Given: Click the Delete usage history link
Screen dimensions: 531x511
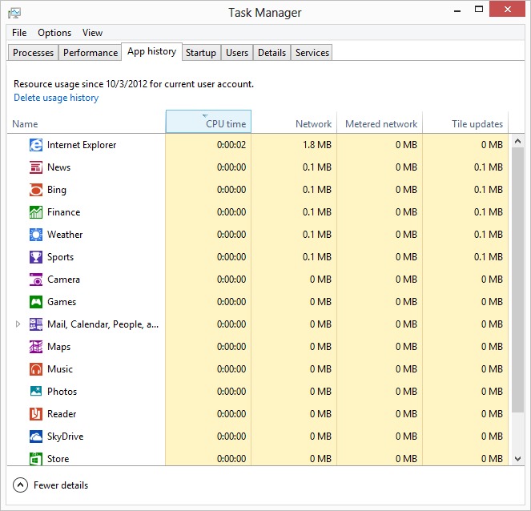Looking at the screenshot, I should pyautogui.click(x=56, y=98).
